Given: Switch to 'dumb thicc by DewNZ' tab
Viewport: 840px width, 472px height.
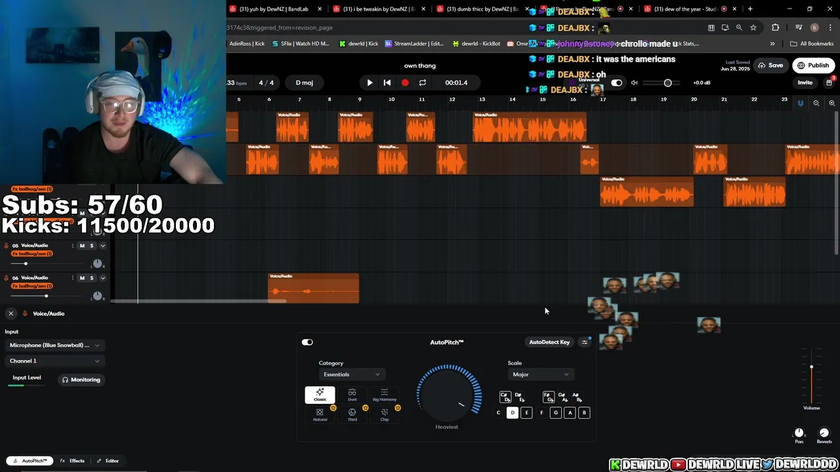Looking at the screenshot, I should tap(482, 9).
